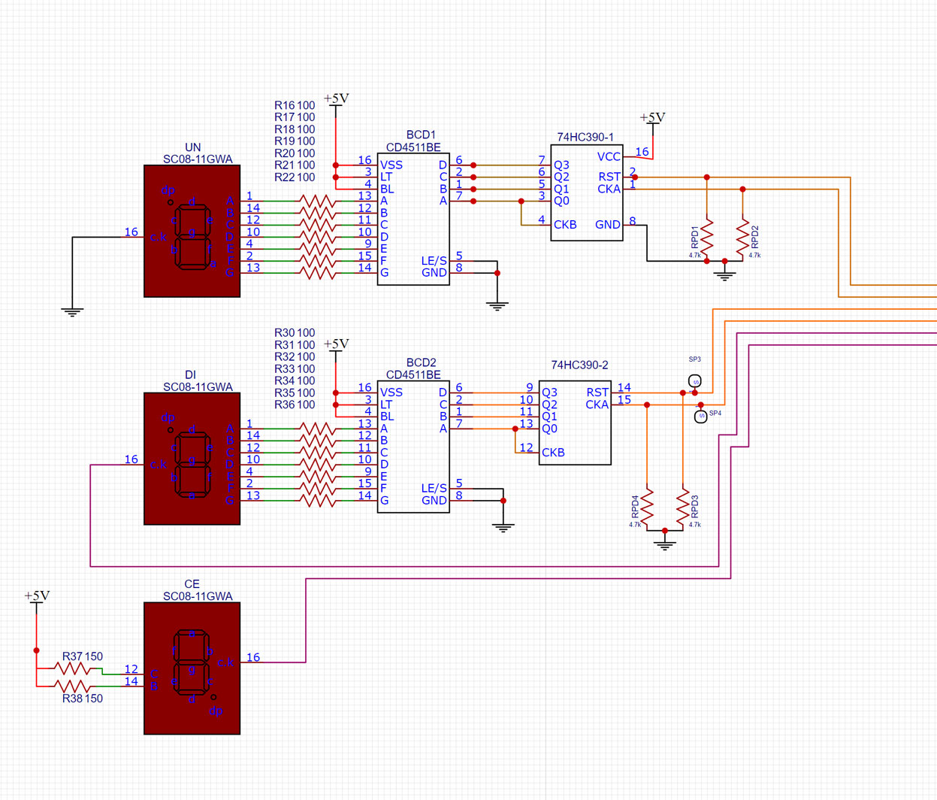Select the R38 150 resistor symbol
This screenshot has width=937, height=800.
tap(74, 686)
